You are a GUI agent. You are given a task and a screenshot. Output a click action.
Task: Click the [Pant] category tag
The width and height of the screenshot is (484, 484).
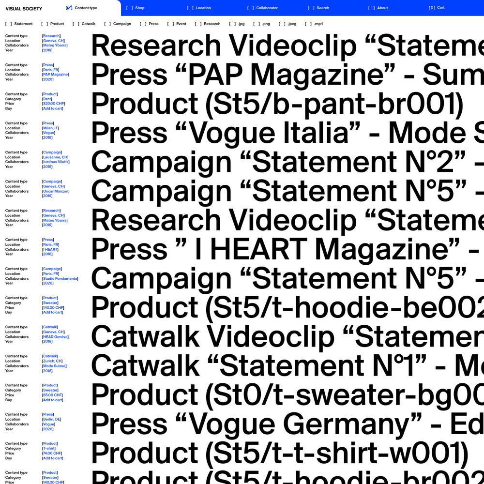click(x=47, y=99)
